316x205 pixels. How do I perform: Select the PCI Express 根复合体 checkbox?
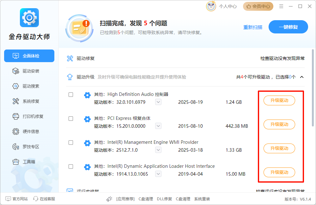point(71,119)
